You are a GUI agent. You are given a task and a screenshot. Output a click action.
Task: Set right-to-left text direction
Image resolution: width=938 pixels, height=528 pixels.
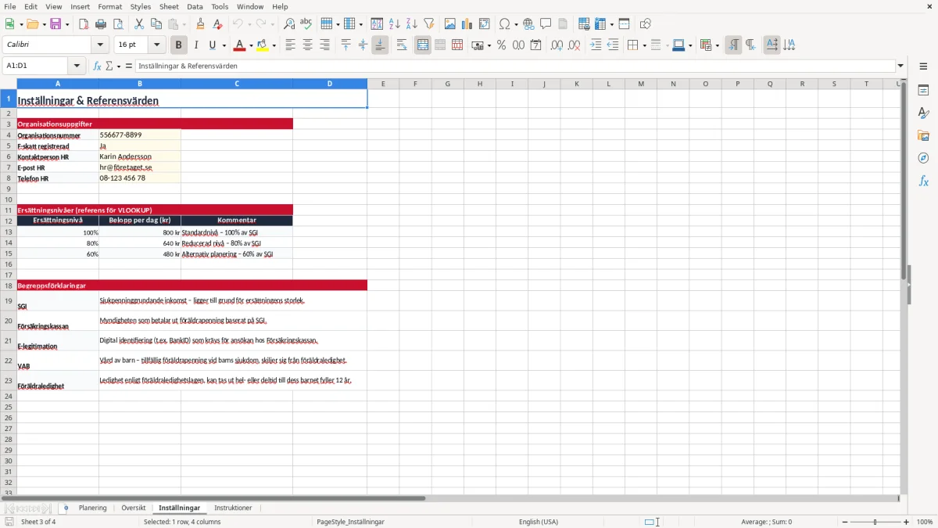(750, 45)
